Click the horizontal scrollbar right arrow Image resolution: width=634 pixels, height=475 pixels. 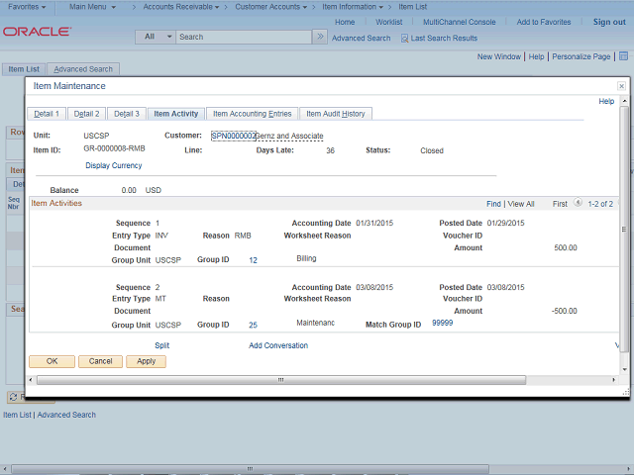[614, 379]
